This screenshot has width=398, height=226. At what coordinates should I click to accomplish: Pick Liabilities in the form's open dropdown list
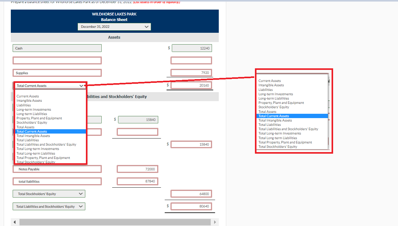point(24,105)
